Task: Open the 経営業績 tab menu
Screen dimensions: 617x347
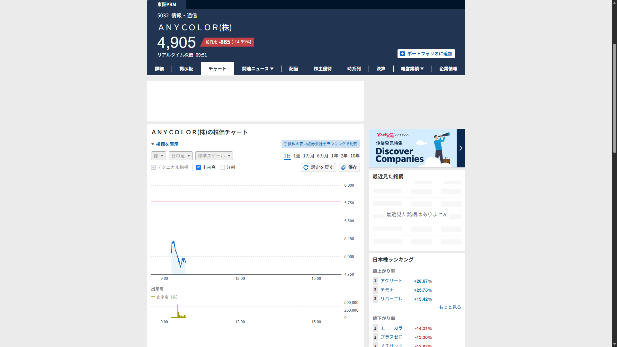Action: [412, 69]
